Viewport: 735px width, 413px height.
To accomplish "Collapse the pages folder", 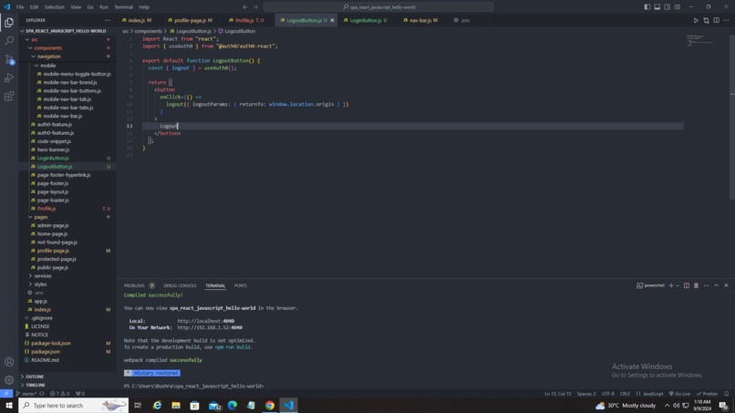I will tap(30, 217).
